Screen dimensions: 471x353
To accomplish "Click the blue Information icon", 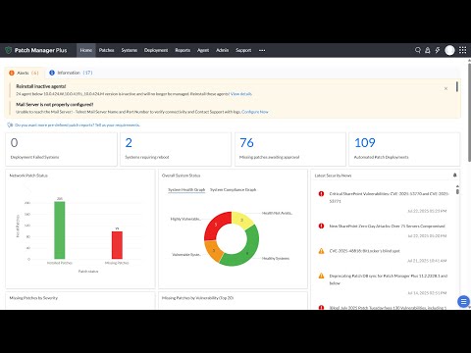I will pos(52,73).
